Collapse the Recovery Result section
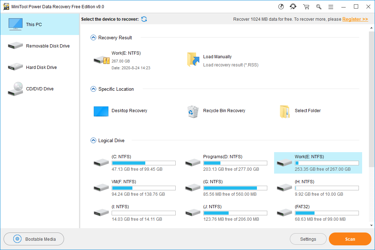Viewport: 375px width, 250px height. (93, 37)
